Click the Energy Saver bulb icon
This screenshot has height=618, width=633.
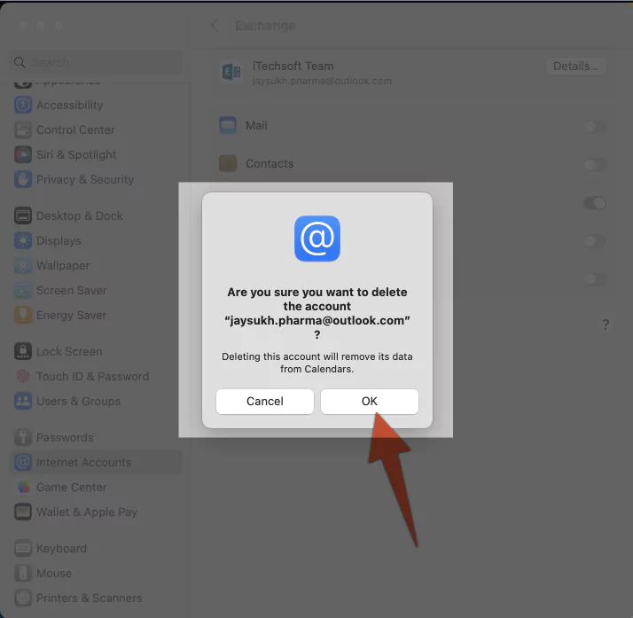23,316
